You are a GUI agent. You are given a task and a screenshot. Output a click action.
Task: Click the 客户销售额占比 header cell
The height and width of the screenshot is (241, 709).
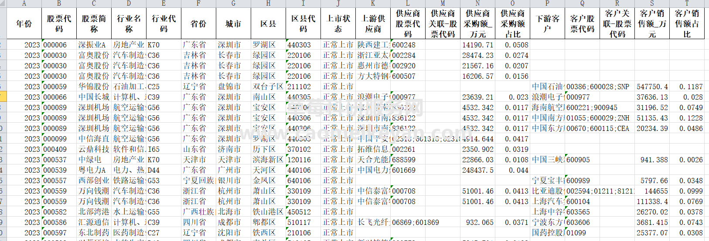pos(687,23)
